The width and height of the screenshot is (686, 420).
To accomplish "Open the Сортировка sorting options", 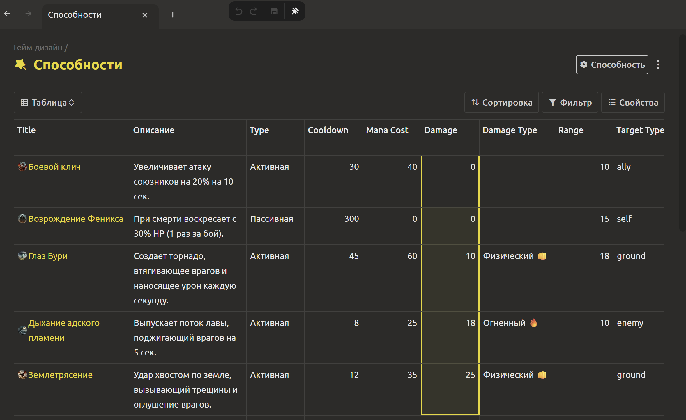I will pos(501,102).
